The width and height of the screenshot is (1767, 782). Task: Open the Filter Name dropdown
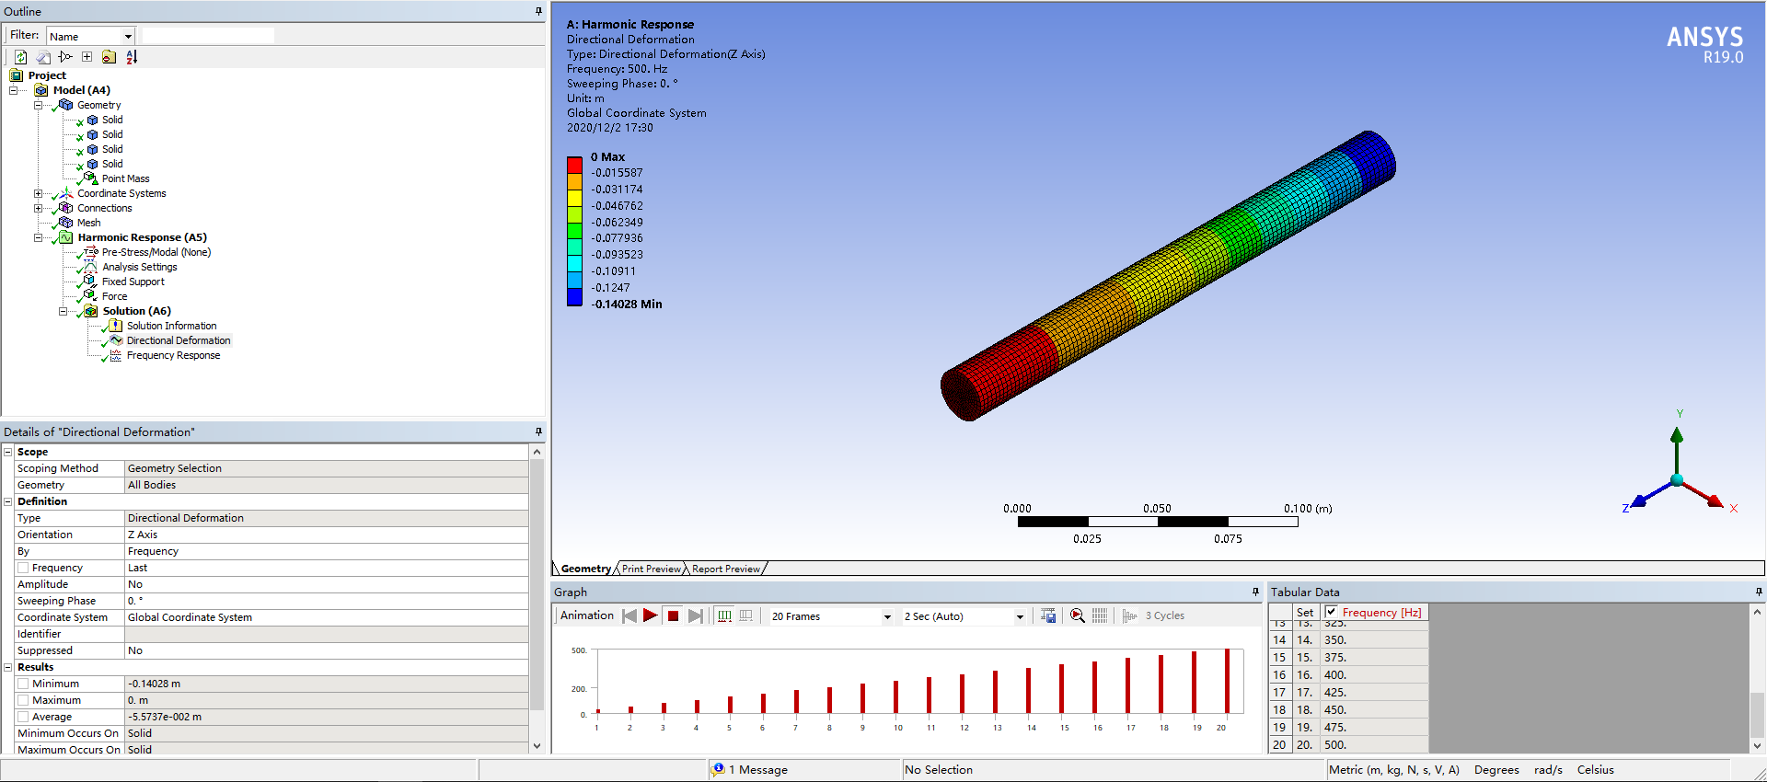tap(128, 36)
